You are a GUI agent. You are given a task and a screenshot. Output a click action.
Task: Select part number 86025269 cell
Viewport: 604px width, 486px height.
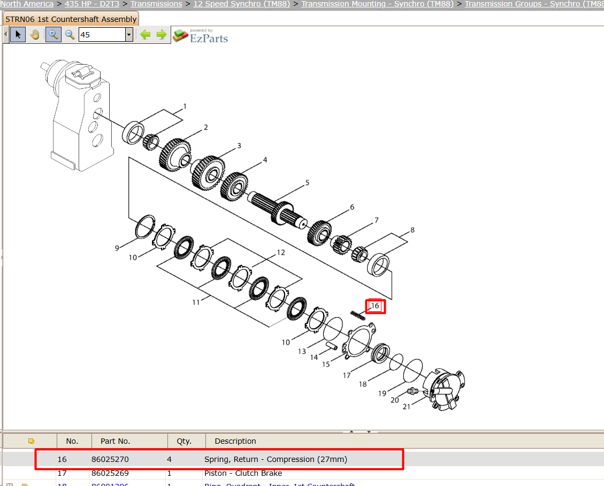click(110, 473)
